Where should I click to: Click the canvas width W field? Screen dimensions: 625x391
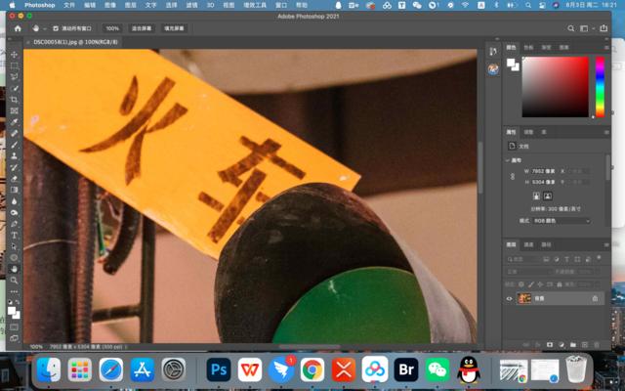tap(543, 171)
